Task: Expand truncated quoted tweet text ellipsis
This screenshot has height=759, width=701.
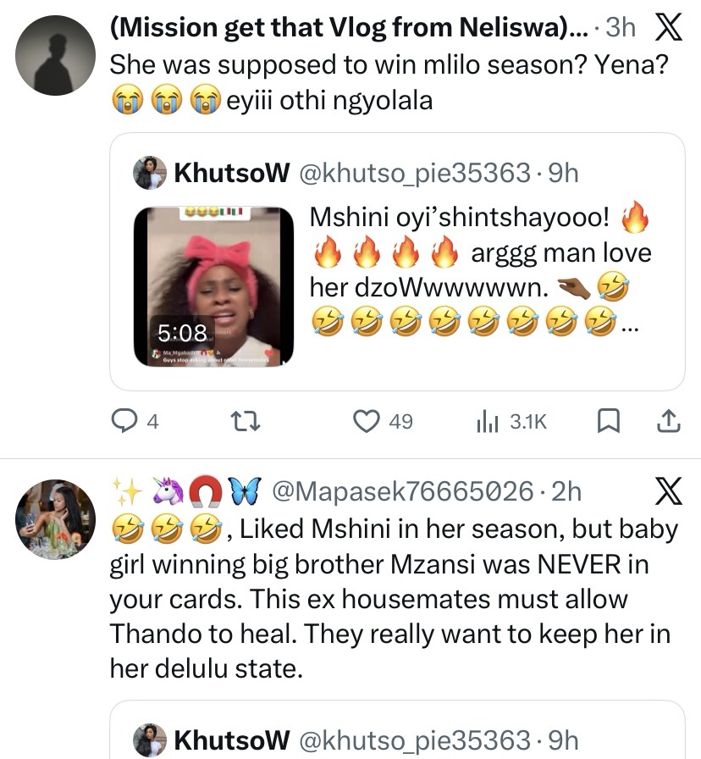Action: pos(626,325)
